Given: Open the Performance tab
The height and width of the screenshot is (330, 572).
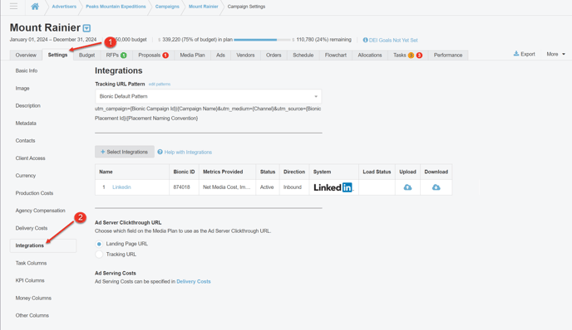Looking at the screenshot, I should (x=448, y=56).
